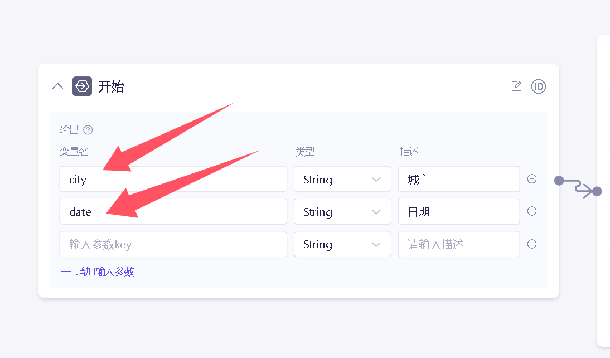Remove the date parameter row via minus icon
The width and height of the screenshot is (610, 358).
532,211
